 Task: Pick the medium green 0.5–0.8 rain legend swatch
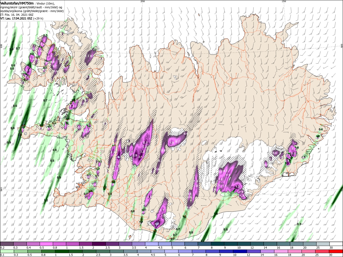pos(34,251)
